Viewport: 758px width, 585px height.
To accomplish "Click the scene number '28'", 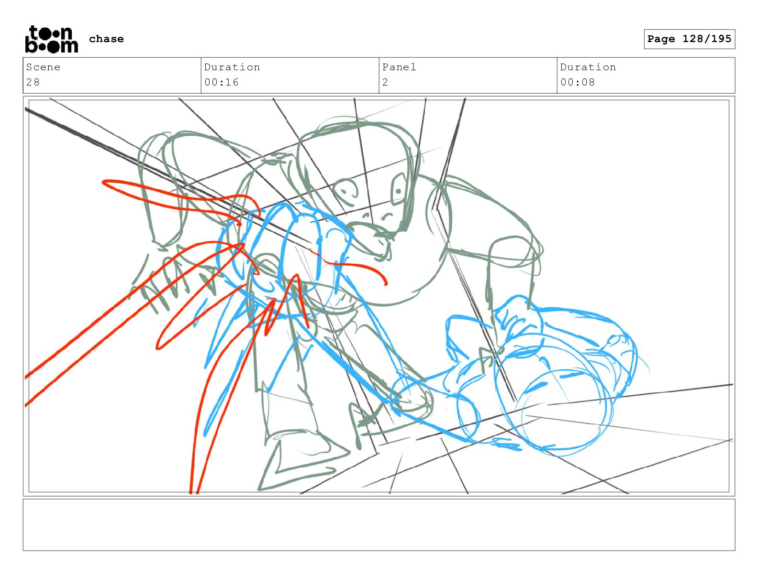I will point(33,82).
